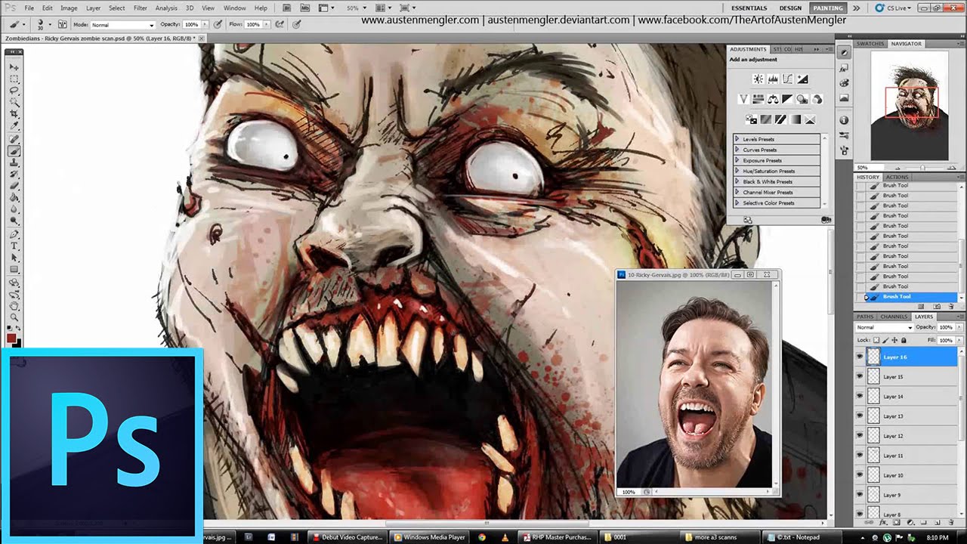Add a Color Balance adjustment

(773, 99)
